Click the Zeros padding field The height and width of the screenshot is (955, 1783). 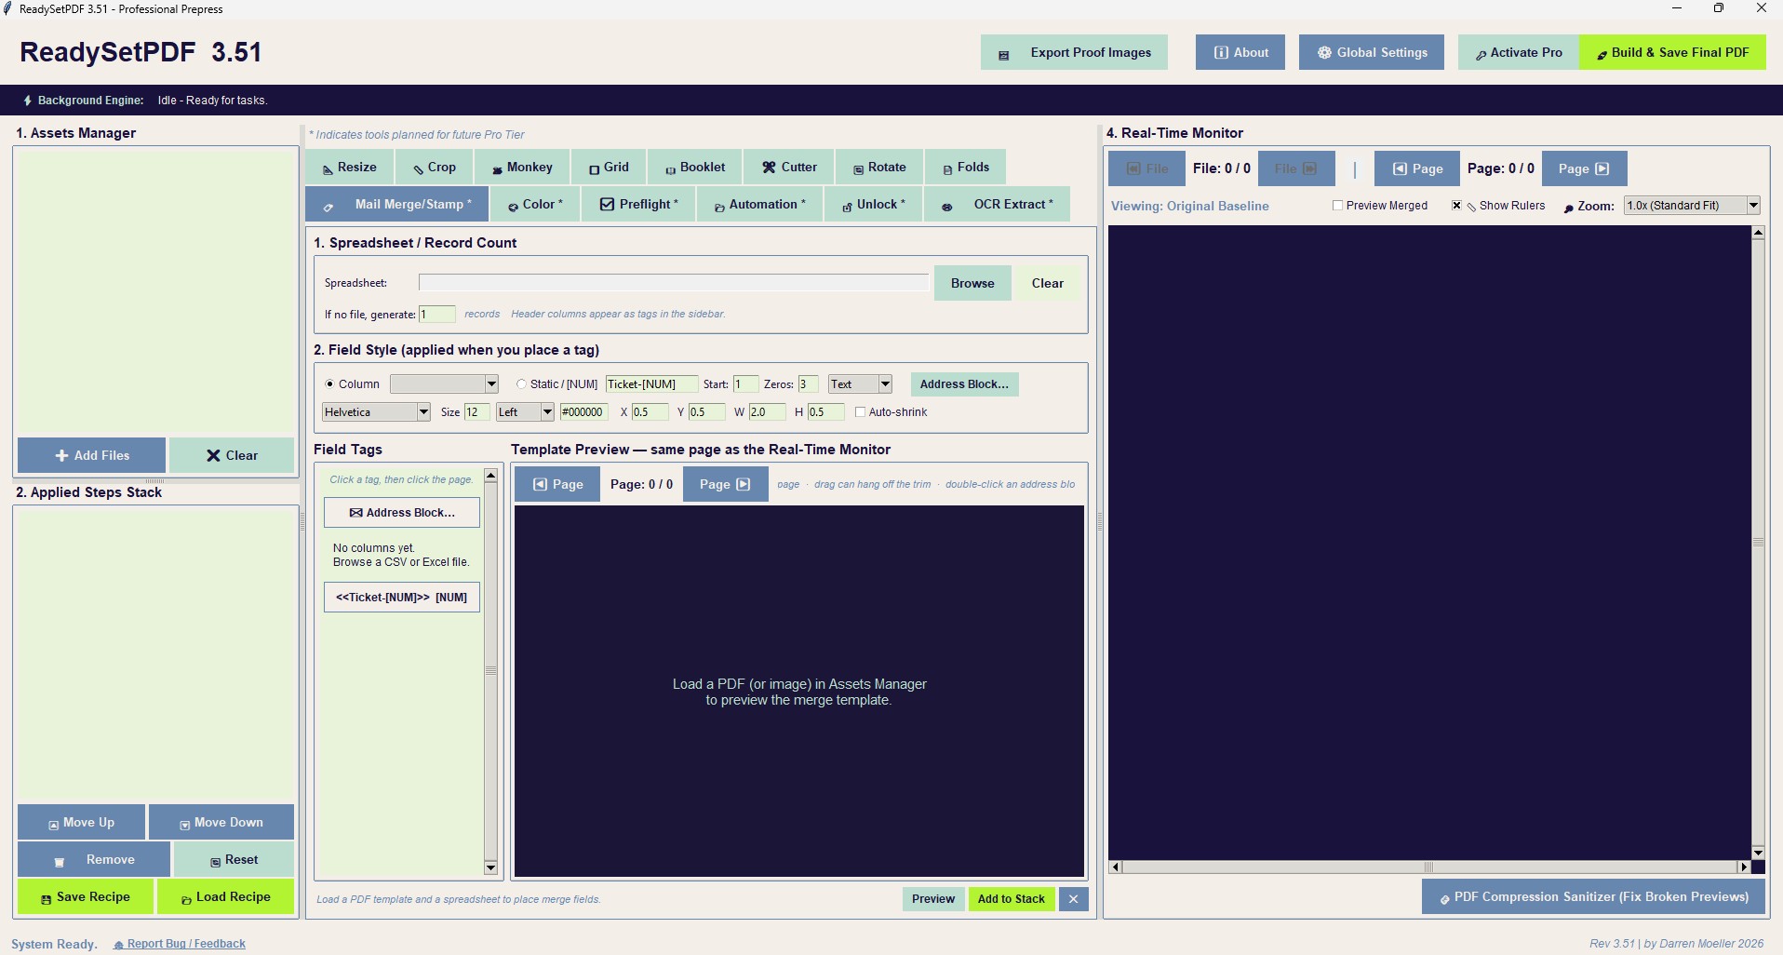click(x=808, y=384)
